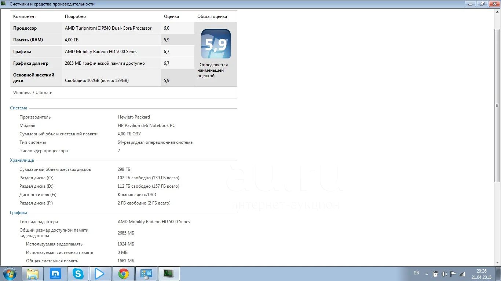Image resolution: width=501 pixels, height=281 pixels.
Task: Click the '298 ГБ' total disk value
Action: pos(124,169)
